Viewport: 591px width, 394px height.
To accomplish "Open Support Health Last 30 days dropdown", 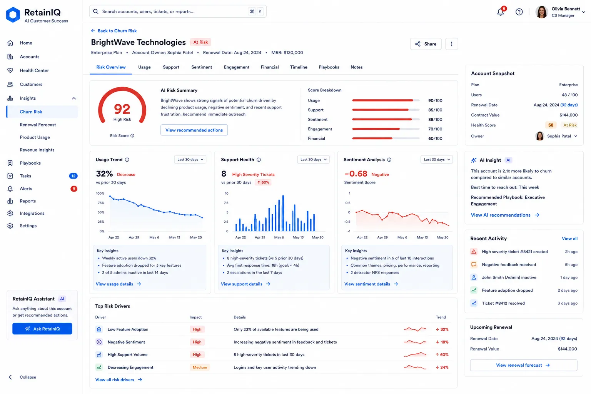I will click(314, 160).
